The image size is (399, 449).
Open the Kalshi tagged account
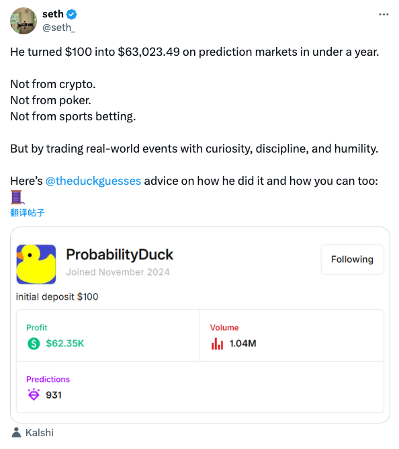click(x=40, y=433)
